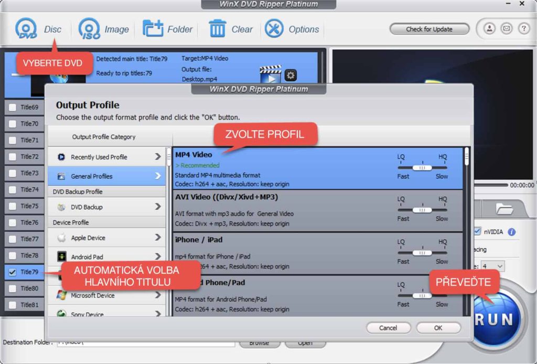
Task: Open Folder source icon
Action: [x=153, y=28]
